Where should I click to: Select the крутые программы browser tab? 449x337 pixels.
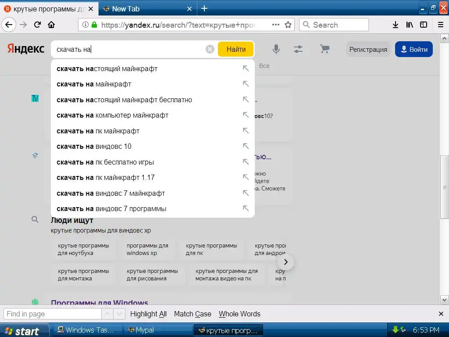[x=49, y=9]
